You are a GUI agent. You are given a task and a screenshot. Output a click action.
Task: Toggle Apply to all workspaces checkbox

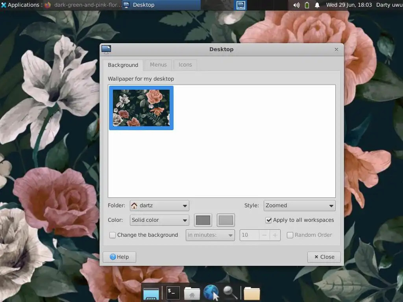[x=268, y=220]
